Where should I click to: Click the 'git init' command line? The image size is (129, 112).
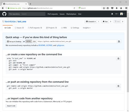13,60
